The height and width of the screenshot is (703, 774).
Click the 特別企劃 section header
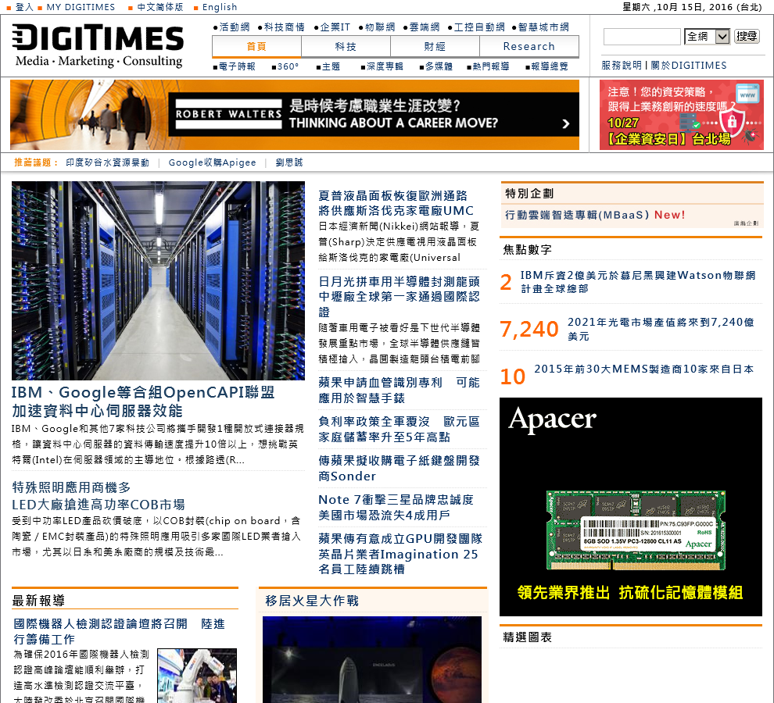click(x=529, y=194)
